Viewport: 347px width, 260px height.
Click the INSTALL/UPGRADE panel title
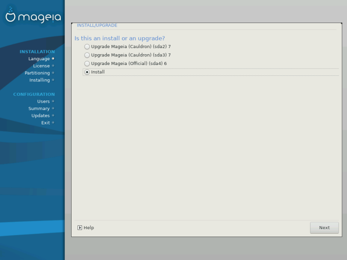pyautogui.click(x=97, y=26)
